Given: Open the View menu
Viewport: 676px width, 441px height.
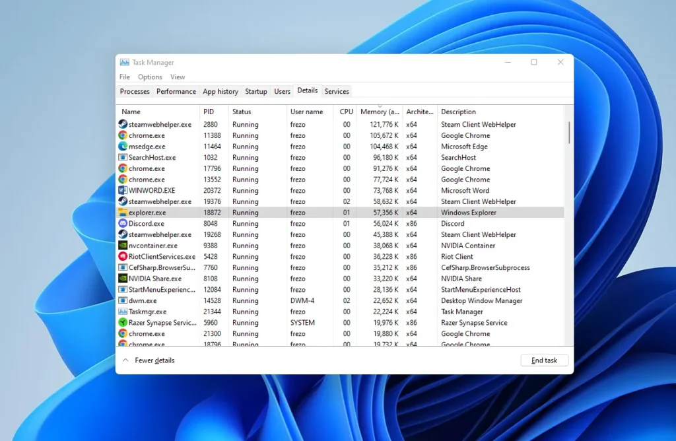Looking at the screenshot, I should pos(178,77).
